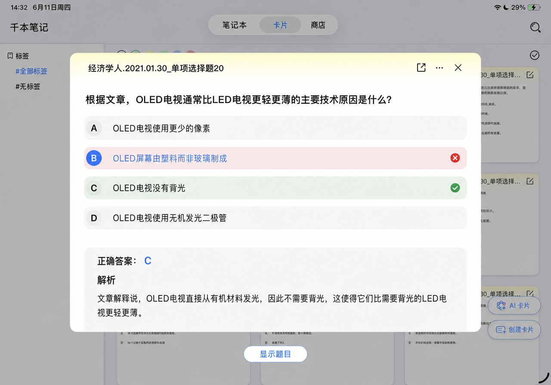Tap the Wi-Fi status icon

497,7
